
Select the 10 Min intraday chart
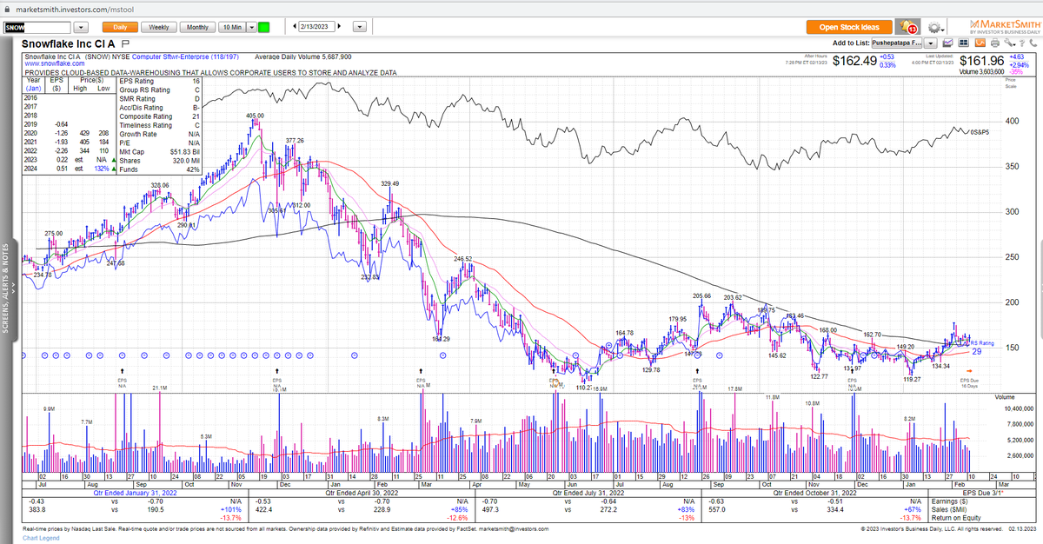[231, 27]
